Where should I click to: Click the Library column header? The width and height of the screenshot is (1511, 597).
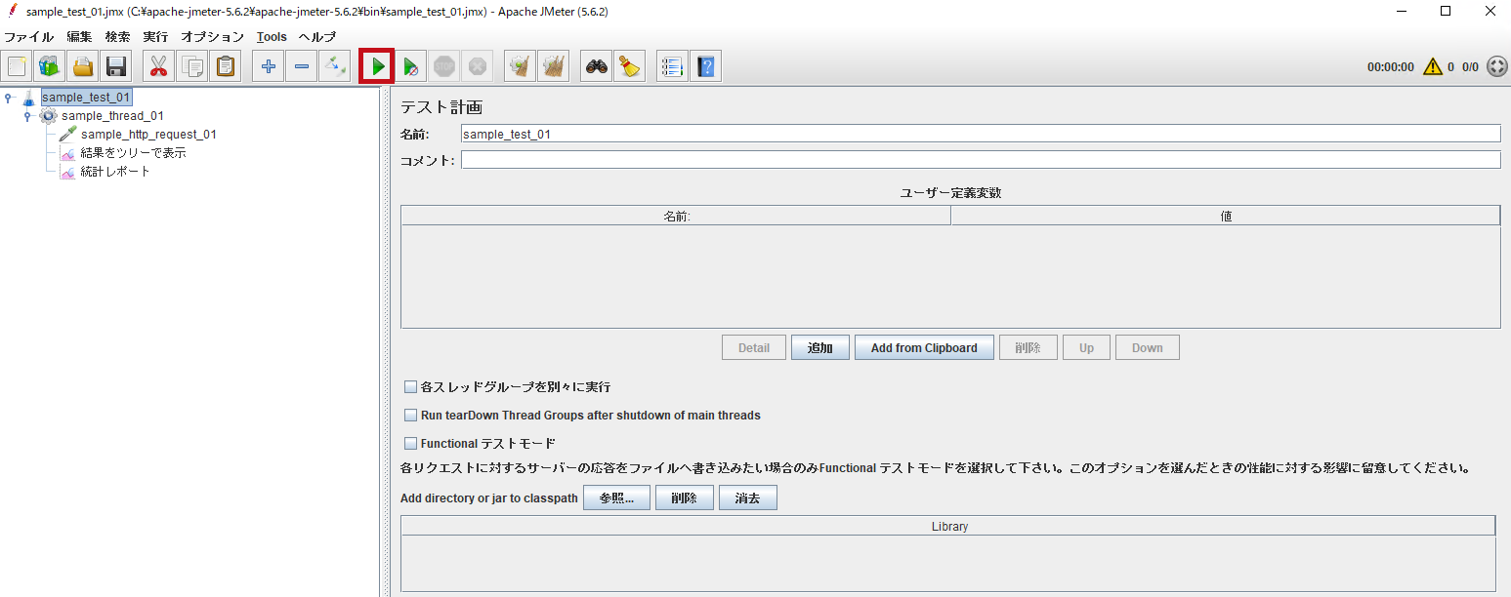948,527
